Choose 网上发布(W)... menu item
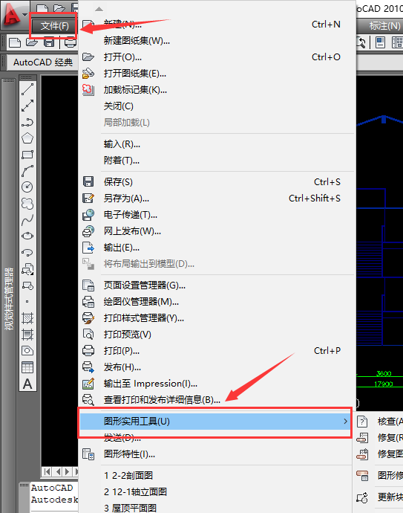This screenshot has width=403, height=513. (x=217, y=231)
